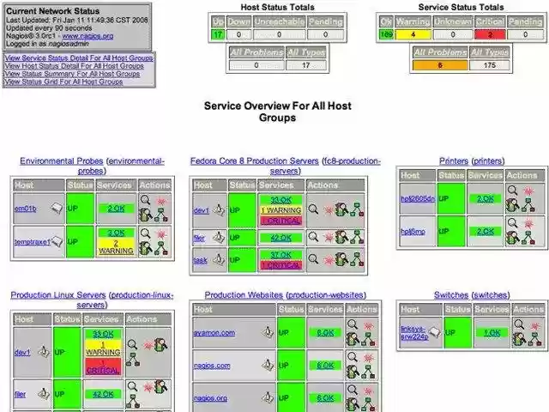Click the magnifier icon for task host

[x=314, y=259]
